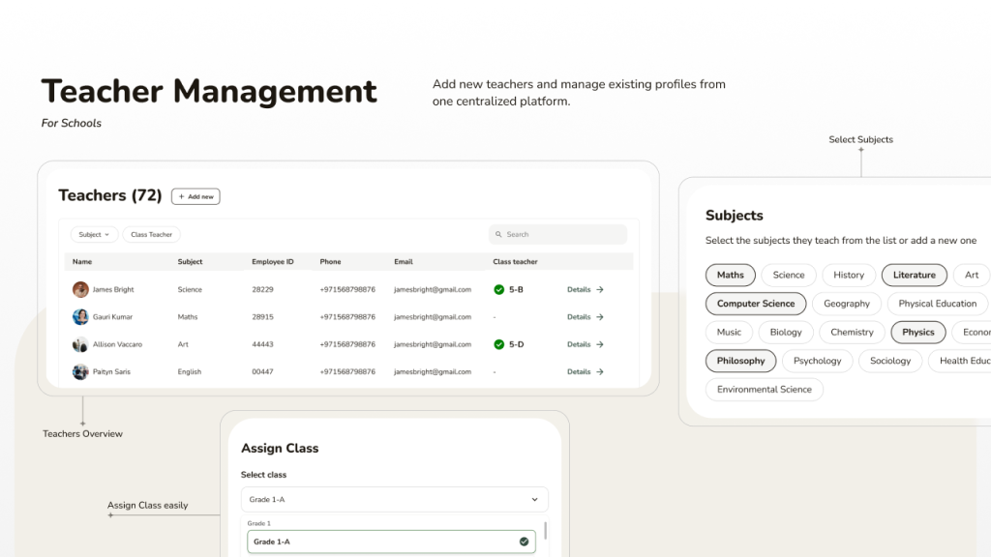Screen dimensions: 991x557
Task: Select the Music subject chip
Action: pos(729,333)
